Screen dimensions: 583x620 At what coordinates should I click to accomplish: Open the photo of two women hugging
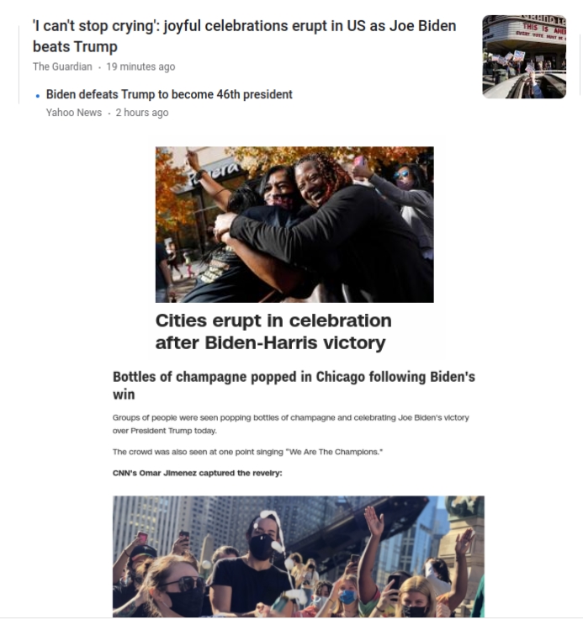[x=294, y=225]
